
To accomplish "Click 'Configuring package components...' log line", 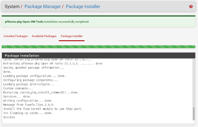I will [x=30, y=80].
